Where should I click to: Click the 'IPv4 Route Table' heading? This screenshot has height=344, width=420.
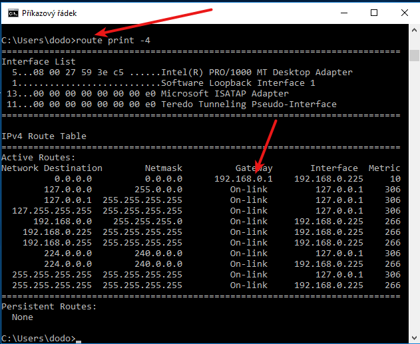[44, 136]
